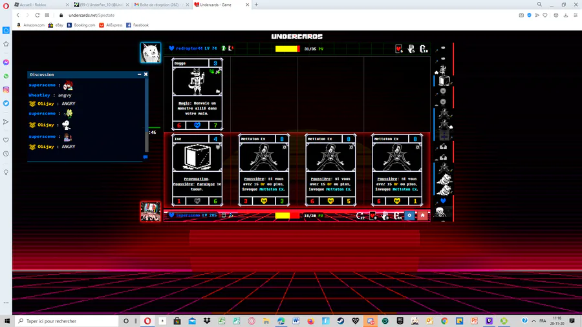Click the red home button in game
Image resolution: width=582 pixels, height=327 pixels.
(x=422, y=215)
